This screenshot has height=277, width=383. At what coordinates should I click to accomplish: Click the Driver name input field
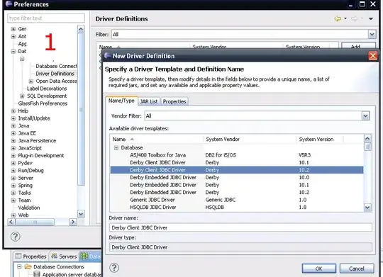point(240,227)
